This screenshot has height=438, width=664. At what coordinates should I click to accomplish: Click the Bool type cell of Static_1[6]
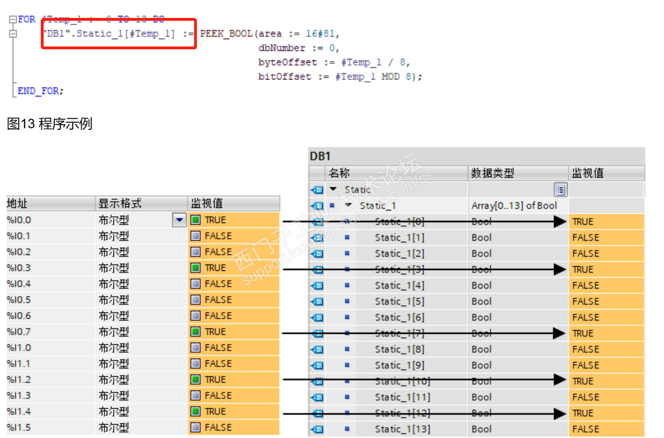(519, 318)
